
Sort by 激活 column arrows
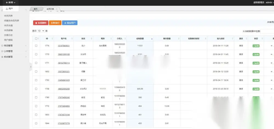click(x=246, y=39)
